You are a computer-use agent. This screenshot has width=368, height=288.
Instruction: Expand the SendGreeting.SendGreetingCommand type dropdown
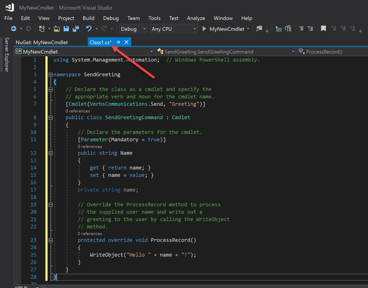294,52
